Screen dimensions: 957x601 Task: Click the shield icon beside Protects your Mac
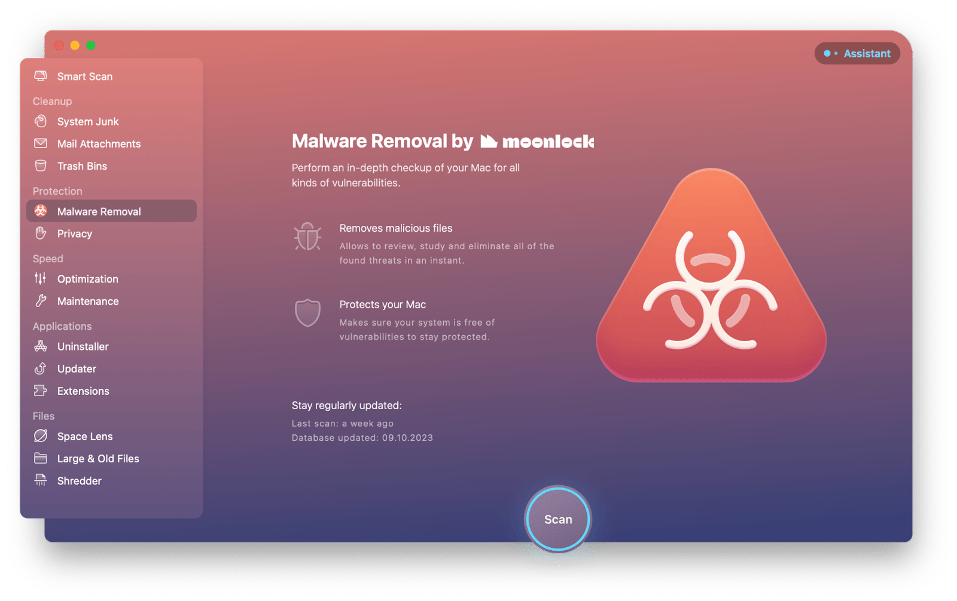(x=307, y=313)
